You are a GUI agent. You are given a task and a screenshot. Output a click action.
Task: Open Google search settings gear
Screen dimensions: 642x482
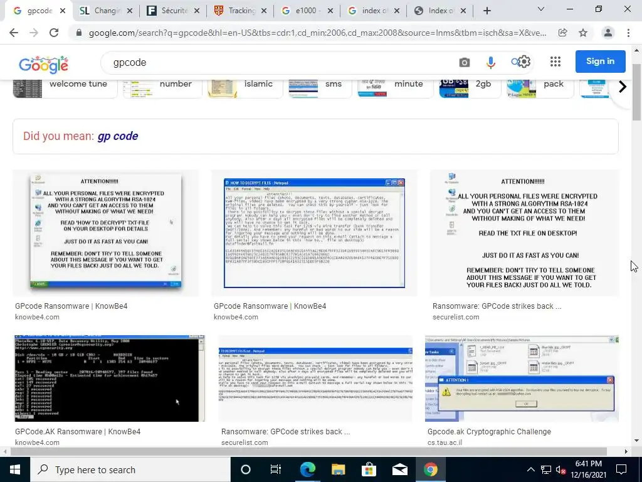click(x=525, y=62)
